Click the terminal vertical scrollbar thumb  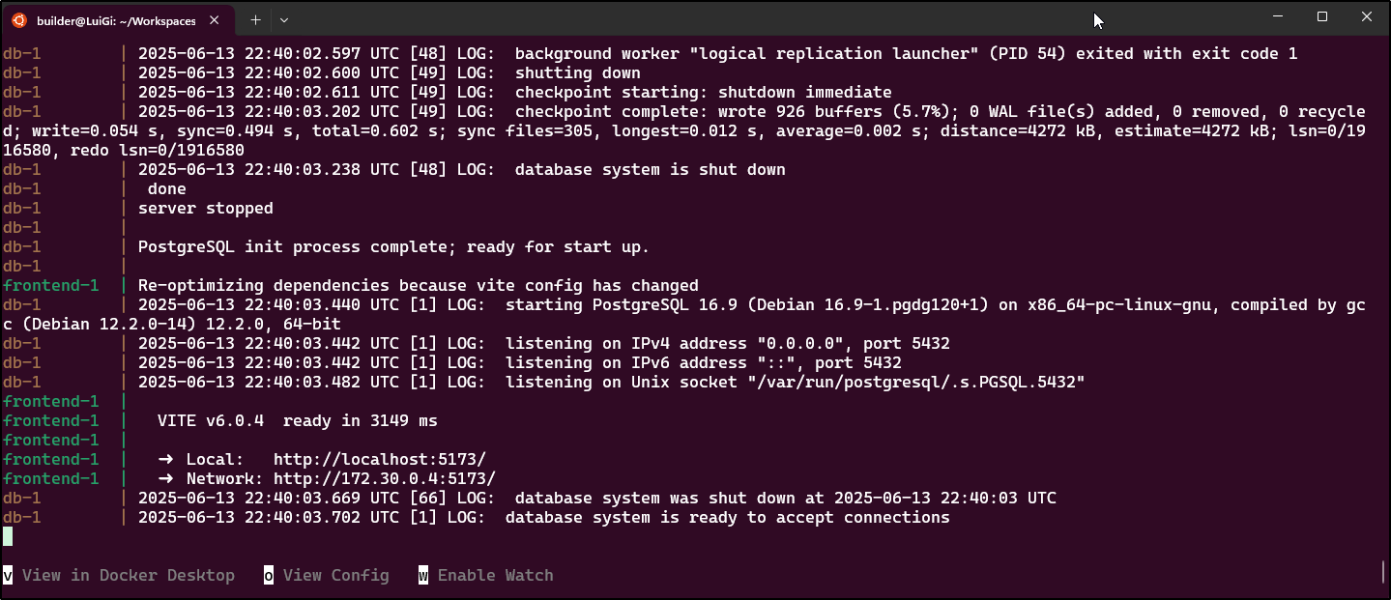click(1383, 571)
